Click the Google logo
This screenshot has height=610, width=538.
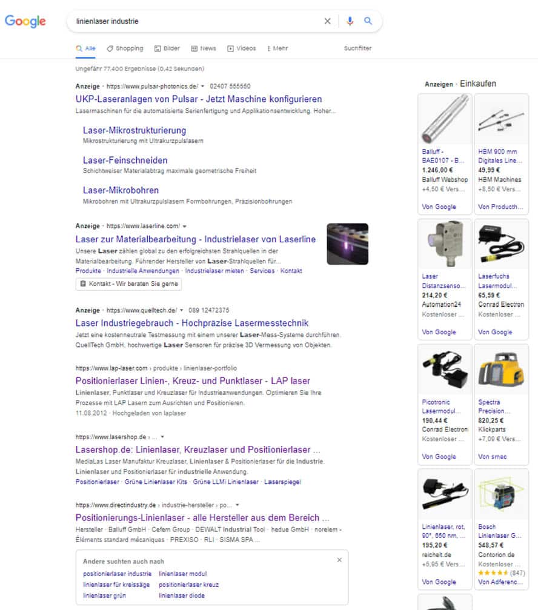click(25, 21)
